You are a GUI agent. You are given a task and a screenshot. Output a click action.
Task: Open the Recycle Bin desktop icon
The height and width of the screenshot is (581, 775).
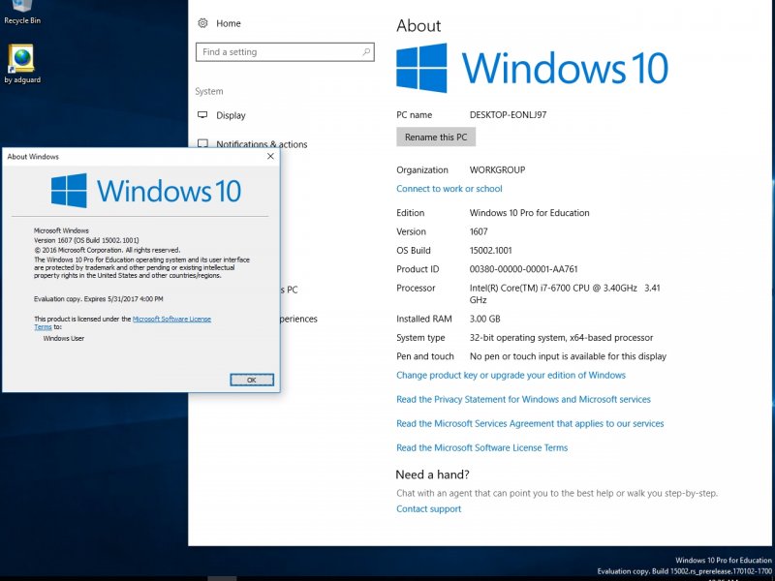click(21, 12)
